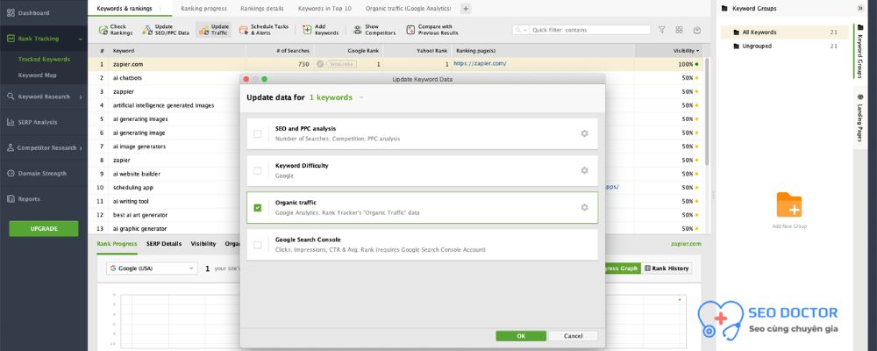This screenshot has height=351, width=877.
Task: Expand the '1 keywords' dropdown
Action: point(361,97)
